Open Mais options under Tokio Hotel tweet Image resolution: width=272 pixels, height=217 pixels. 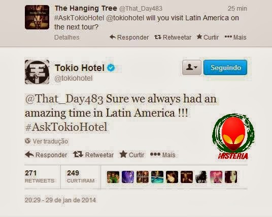[163, 155]
